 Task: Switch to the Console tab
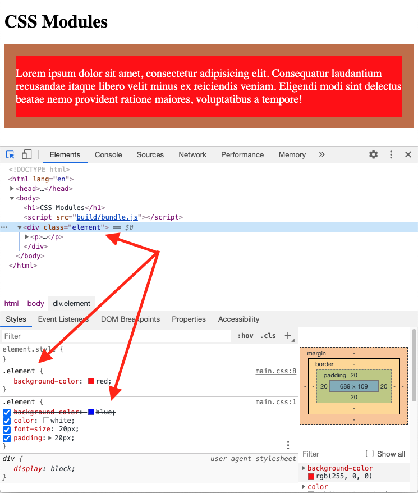pos(108,154)
